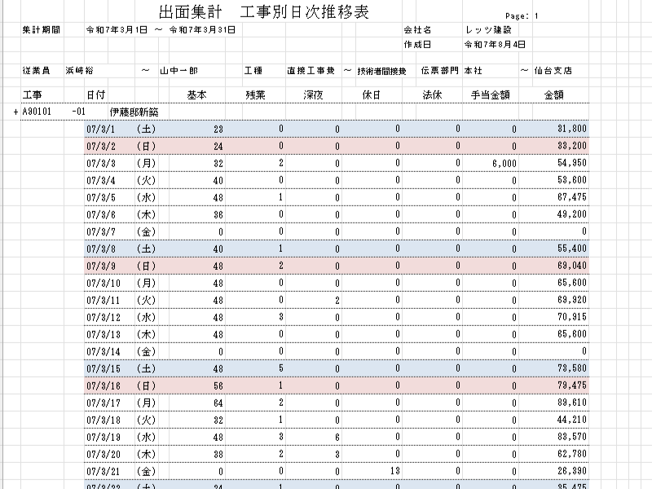This screenshot has width=652, height=489.
Task: Click the 日付 column header
Action: click(96, 95)
